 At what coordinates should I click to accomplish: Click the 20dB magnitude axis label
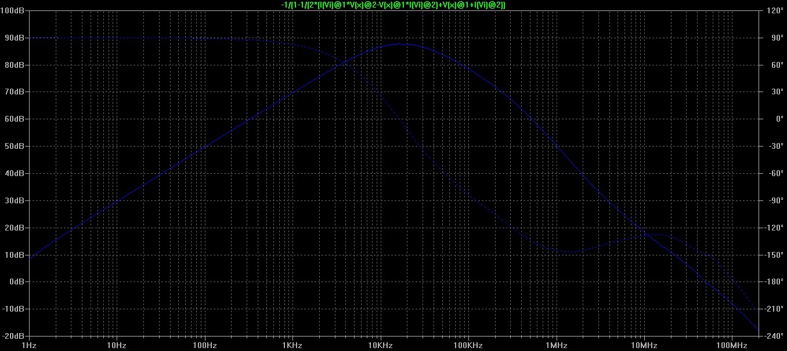pyautogui.click(x=14, y=228)
